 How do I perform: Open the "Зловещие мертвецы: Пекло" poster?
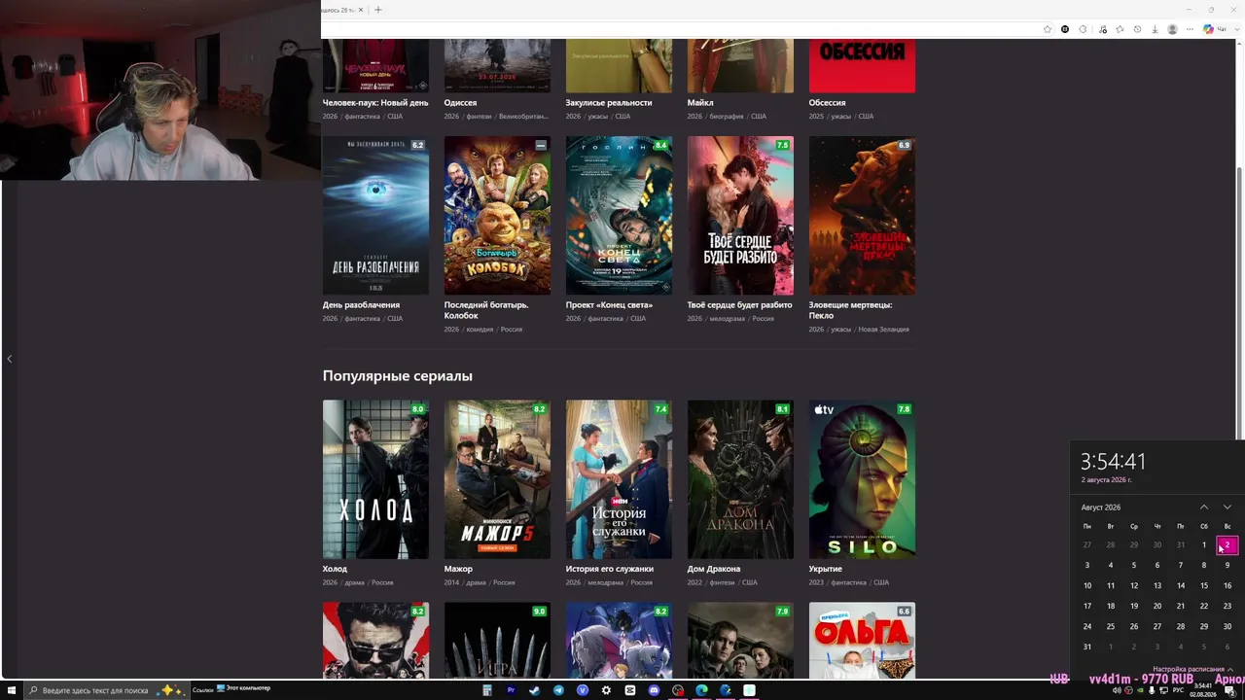862,216
